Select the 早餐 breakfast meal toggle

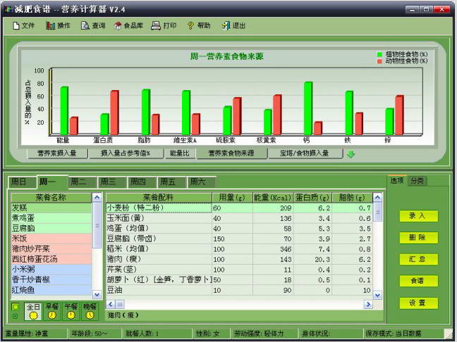point(51,311)
